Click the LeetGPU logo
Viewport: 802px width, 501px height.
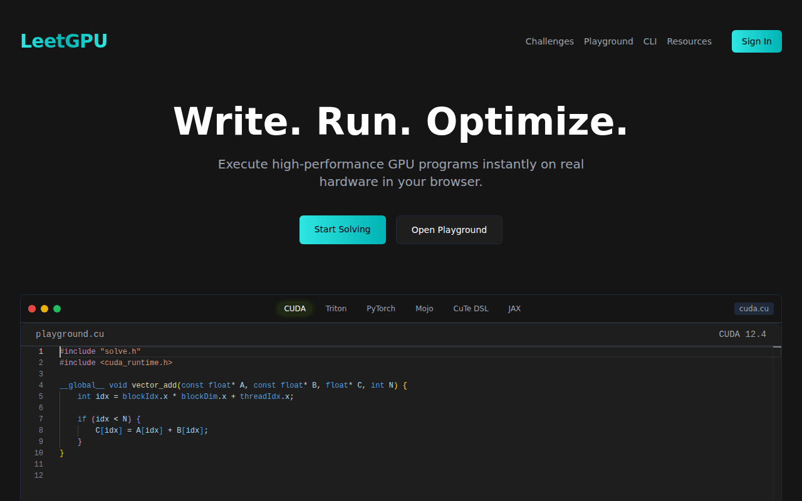click(64, 41)
